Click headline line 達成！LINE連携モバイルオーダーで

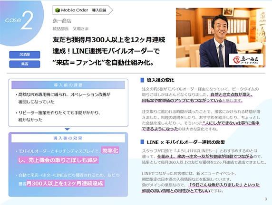point(106,51)
